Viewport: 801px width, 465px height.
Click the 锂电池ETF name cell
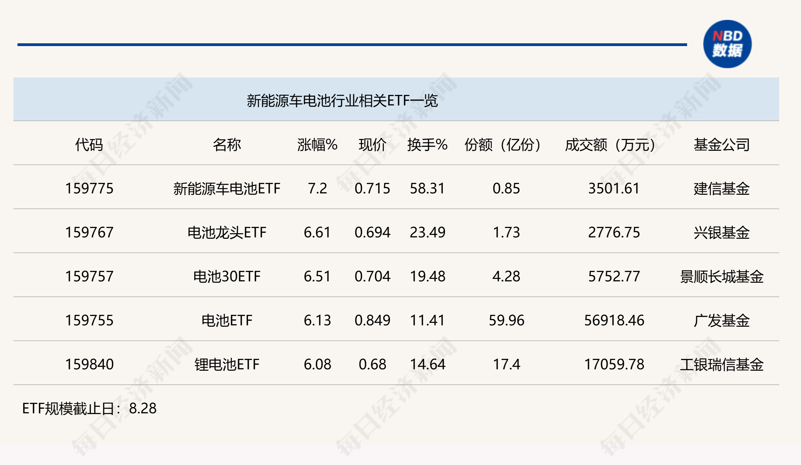tap(227, 364)
